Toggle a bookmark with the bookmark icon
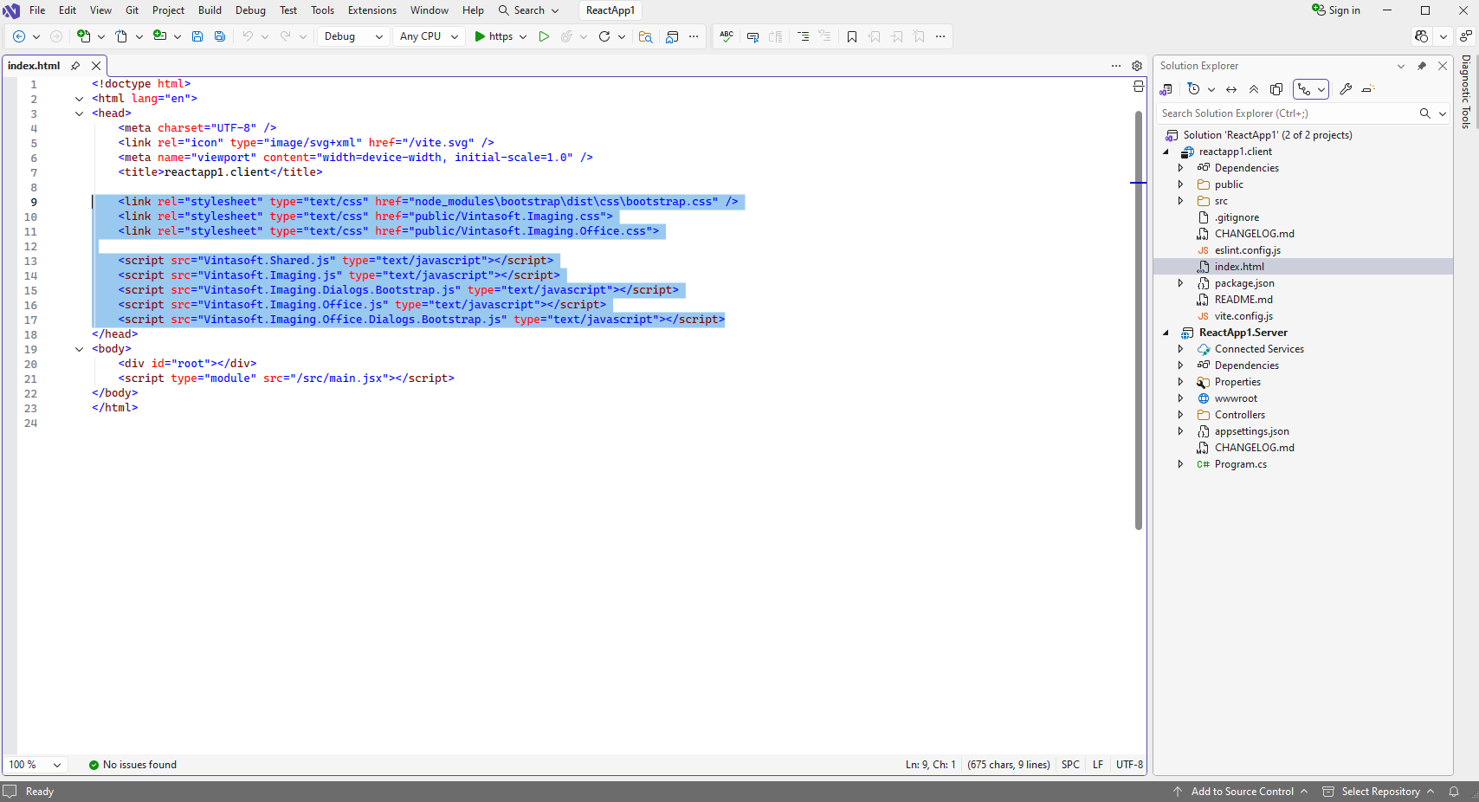The height and width of the screenshot is (802, 1479). click(x=852, y=36)
